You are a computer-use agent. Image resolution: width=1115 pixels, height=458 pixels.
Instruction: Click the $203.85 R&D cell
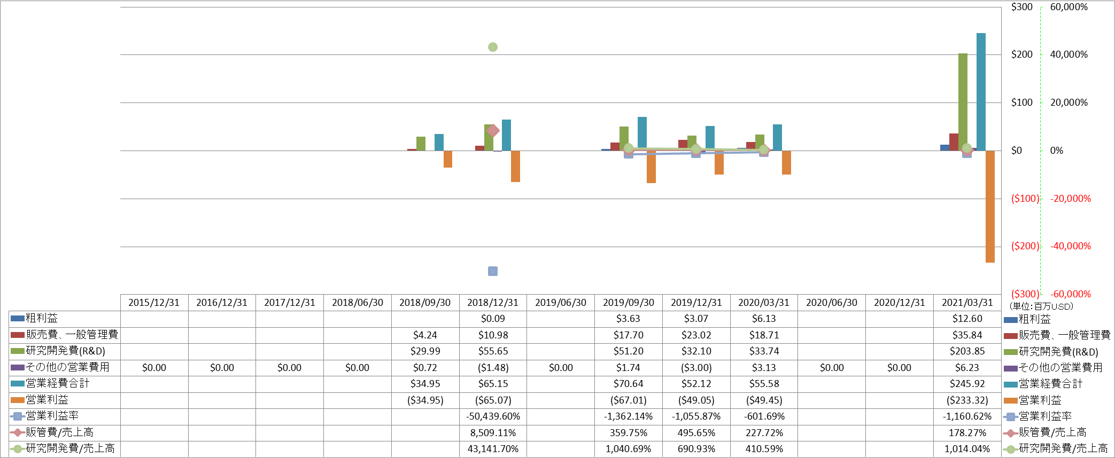pos(967,351)
